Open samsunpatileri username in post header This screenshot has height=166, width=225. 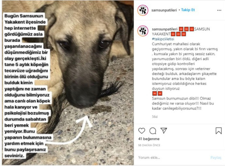pos(164,10)
